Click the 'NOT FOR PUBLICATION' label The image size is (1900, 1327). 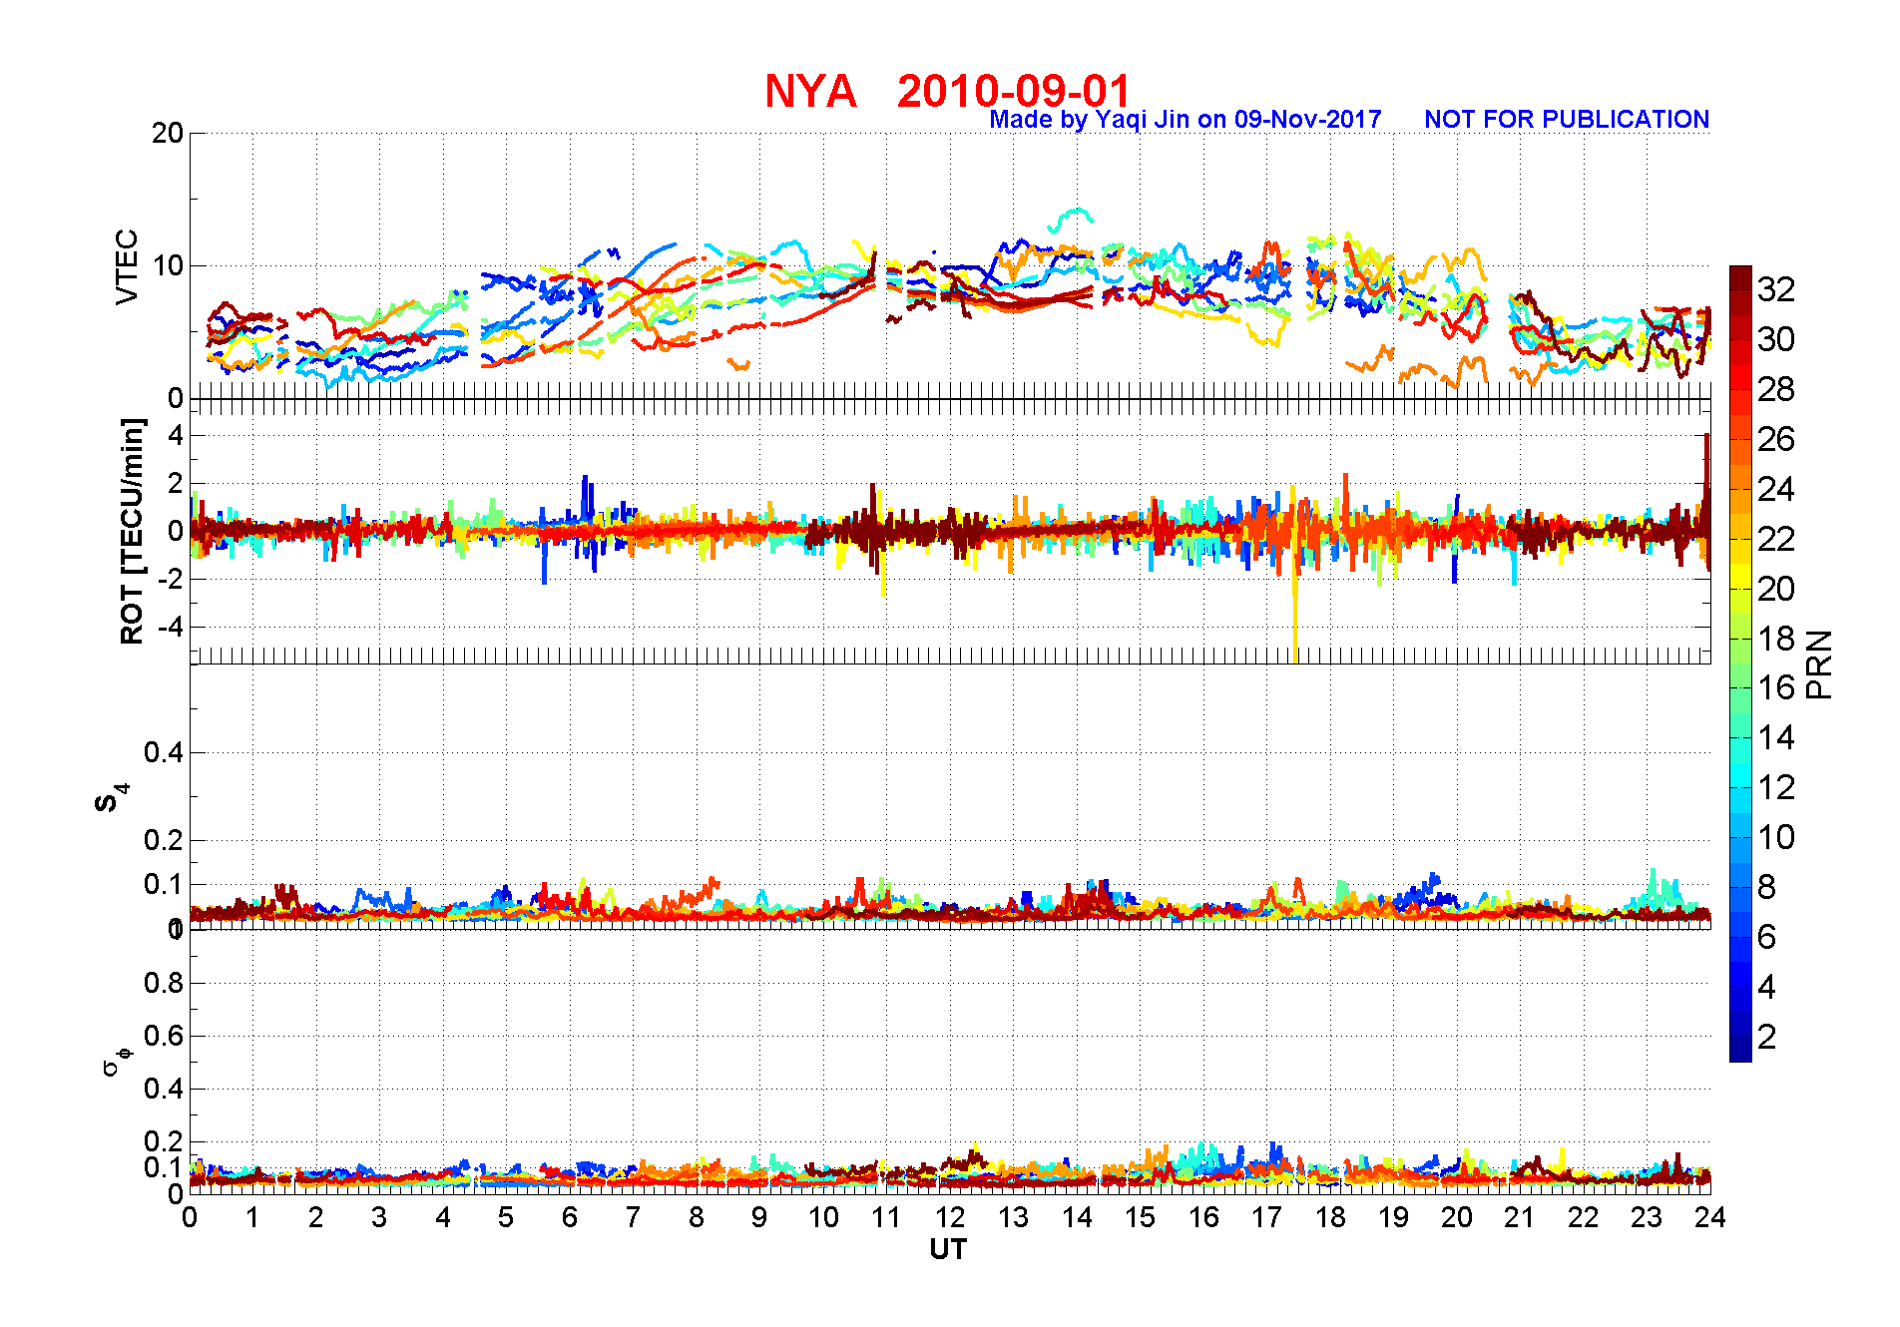tap(1567, 120)
